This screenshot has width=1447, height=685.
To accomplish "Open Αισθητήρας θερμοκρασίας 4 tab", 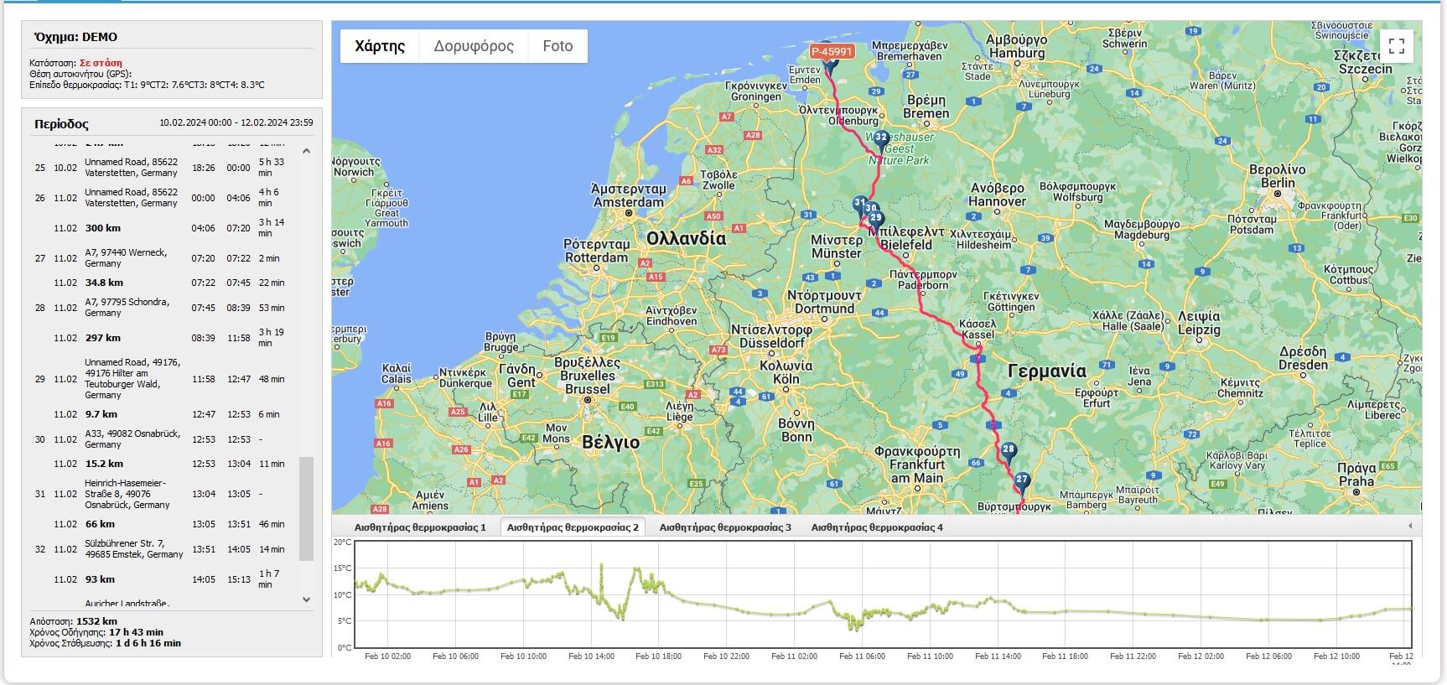I will (x=877, y=527).
